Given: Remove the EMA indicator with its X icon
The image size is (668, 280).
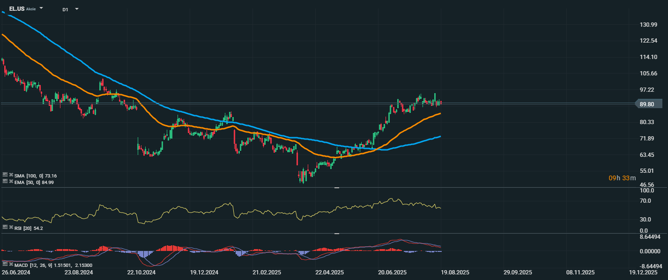Looking at the screenshot, I should coord(11,182).
